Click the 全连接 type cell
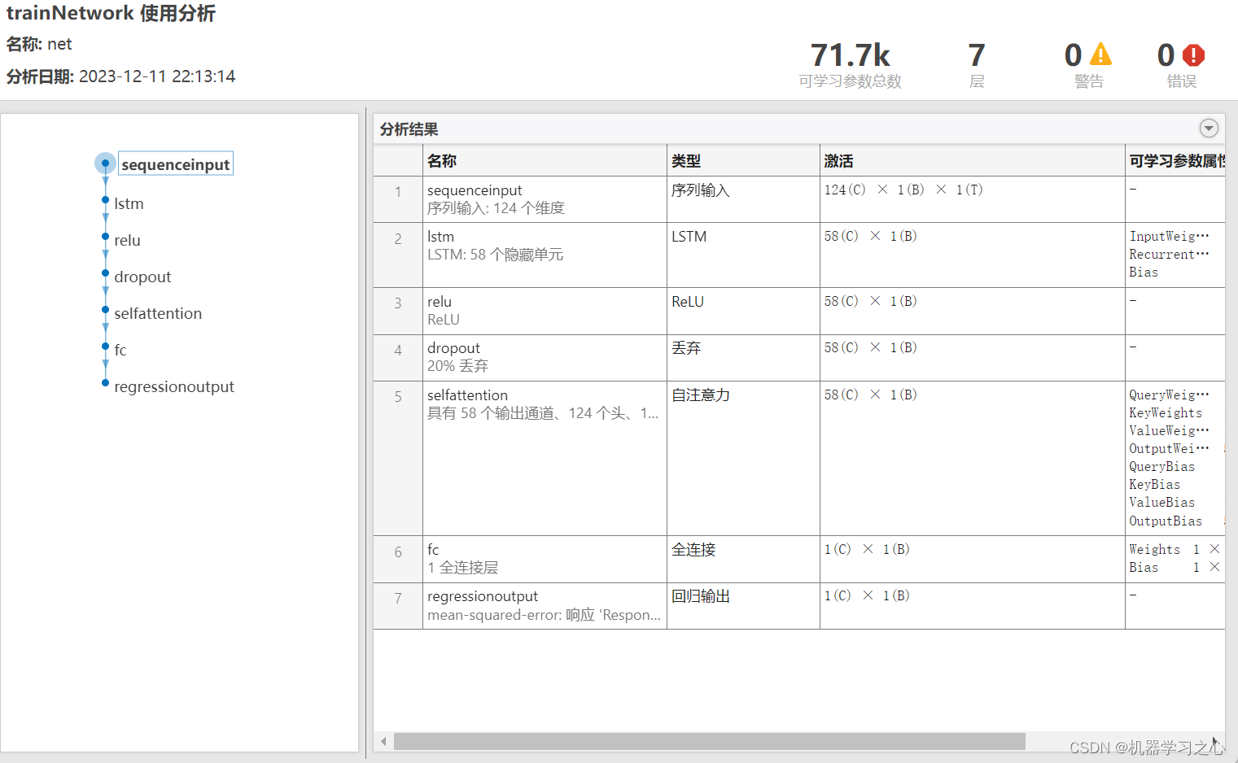 tap(743, 559)
